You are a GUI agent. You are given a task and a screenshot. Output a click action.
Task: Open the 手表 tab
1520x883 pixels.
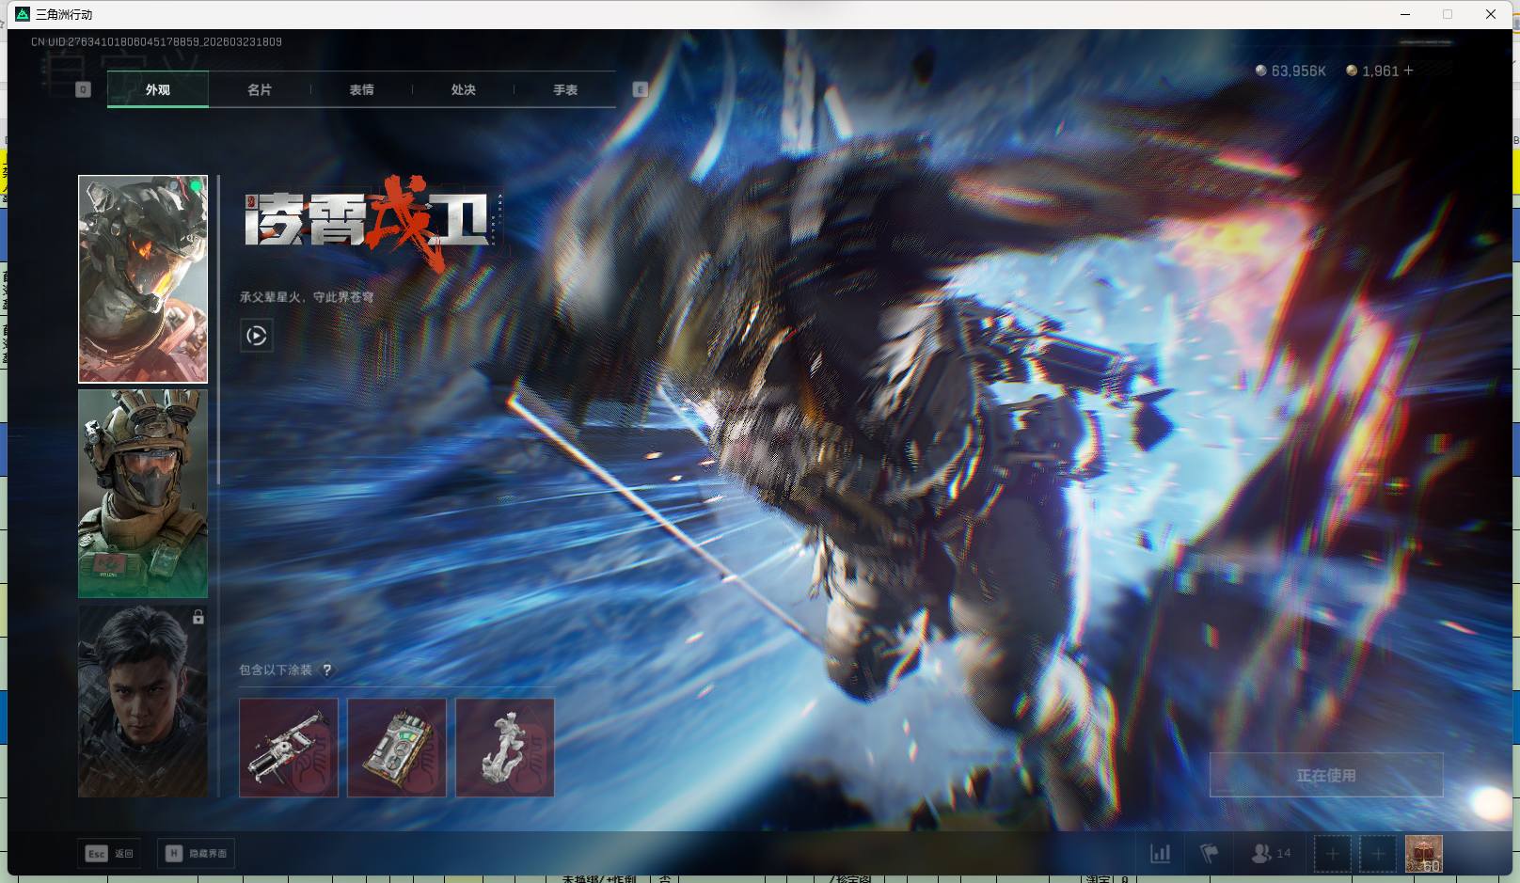(x=564, y=90)
